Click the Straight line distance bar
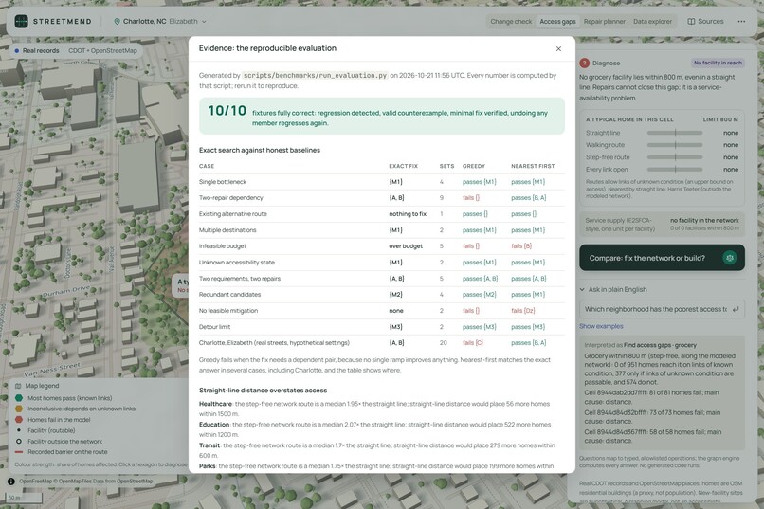Viewport: 764px width, 509px height. pos(675,133)
